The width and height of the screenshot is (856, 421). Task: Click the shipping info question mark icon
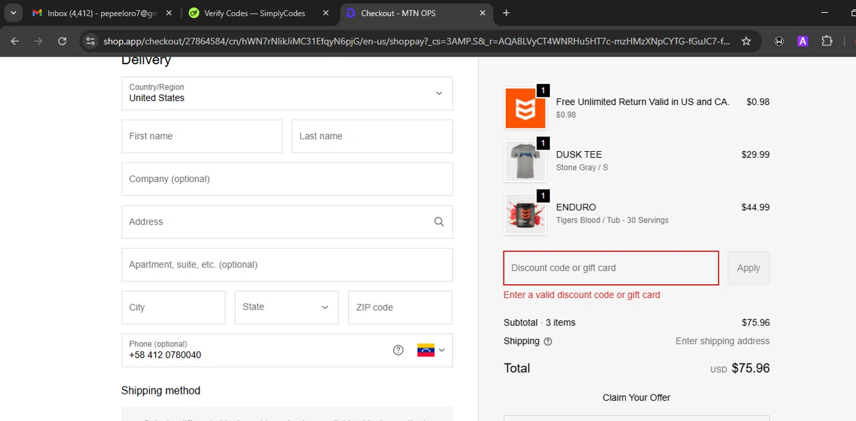(x=548, y=342)
